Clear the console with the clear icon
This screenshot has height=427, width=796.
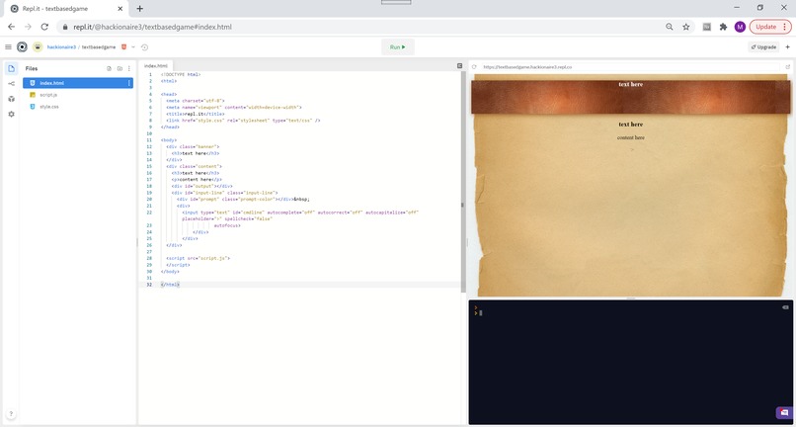coord(785,307)
